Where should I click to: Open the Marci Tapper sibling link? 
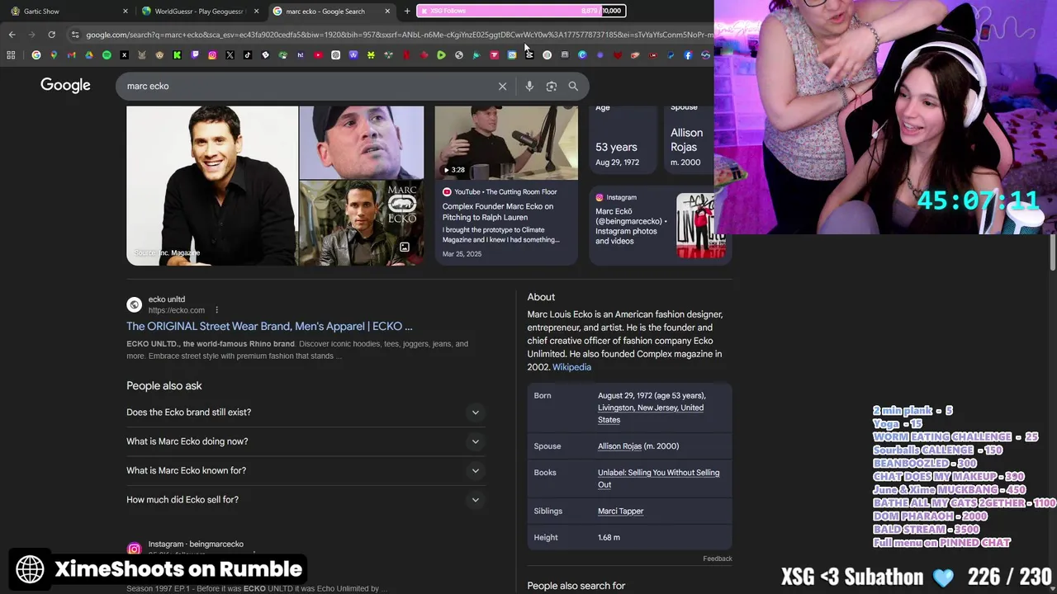620,511
